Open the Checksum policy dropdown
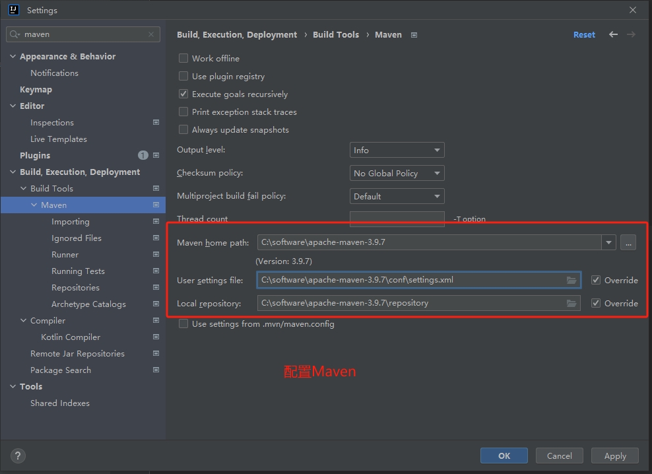The image size is (652, 474). tap(397, 173)
